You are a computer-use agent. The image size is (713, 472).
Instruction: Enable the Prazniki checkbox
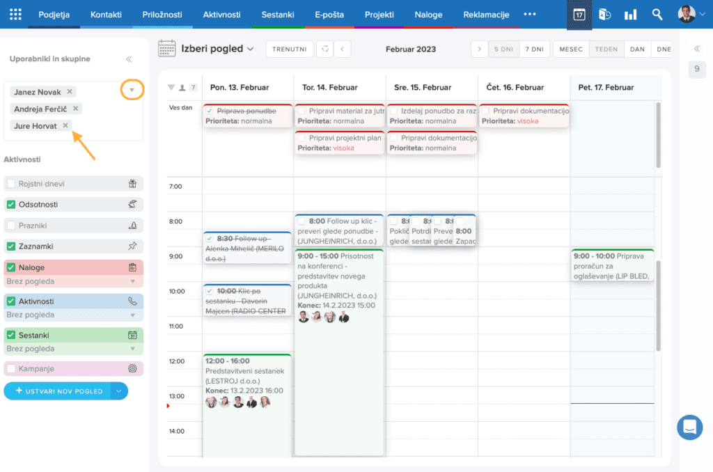(11, 225)
